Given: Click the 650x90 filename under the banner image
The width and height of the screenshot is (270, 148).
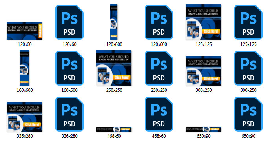Looking at the screenshot, I should click(x=204, y=136).
